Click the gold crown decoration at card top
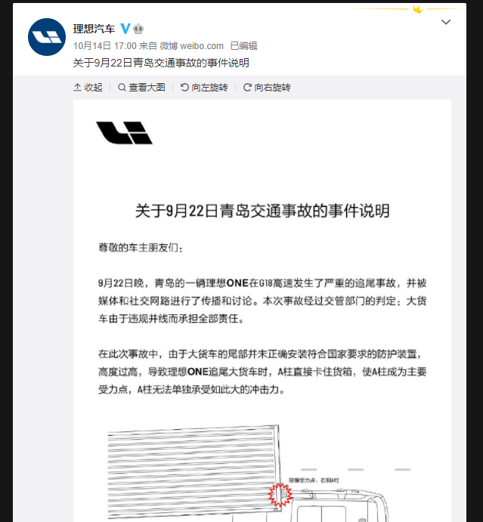This screenshot has width=483, height=522. tap(418, 9)
